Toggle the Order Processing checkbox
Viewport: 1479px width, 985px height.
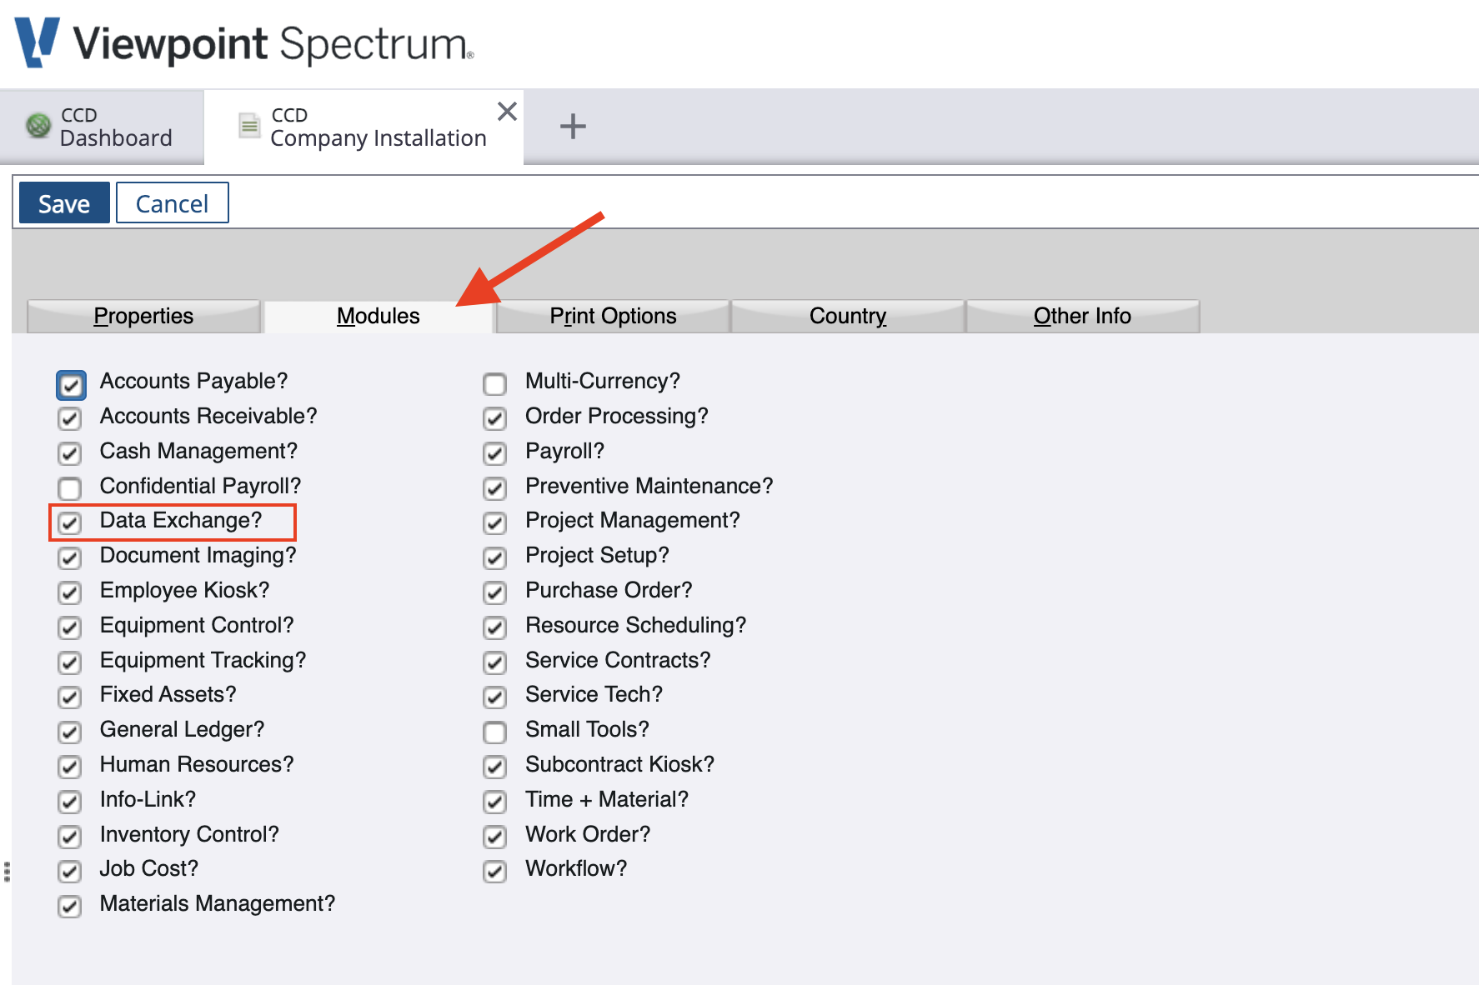click(x=495, y=418)
